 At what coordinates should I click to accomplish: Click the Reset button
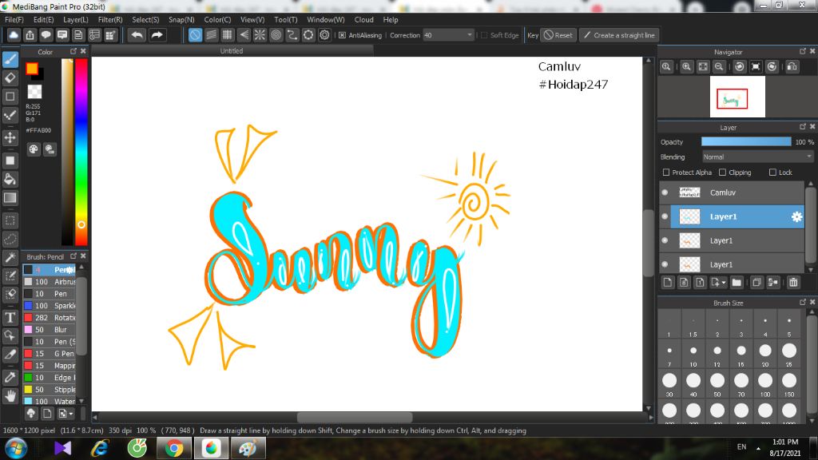pos(558,35)
